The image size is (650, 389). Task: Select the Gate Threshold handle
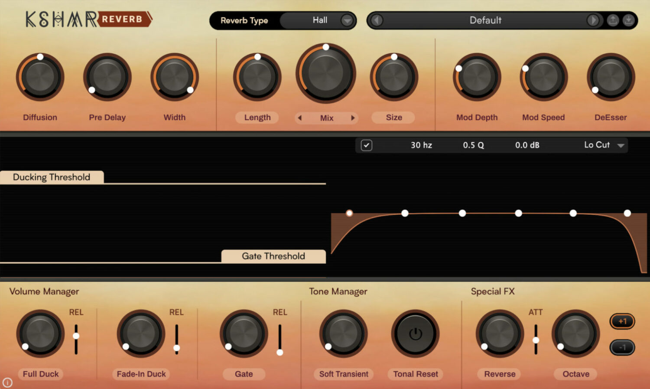(273, 256)
